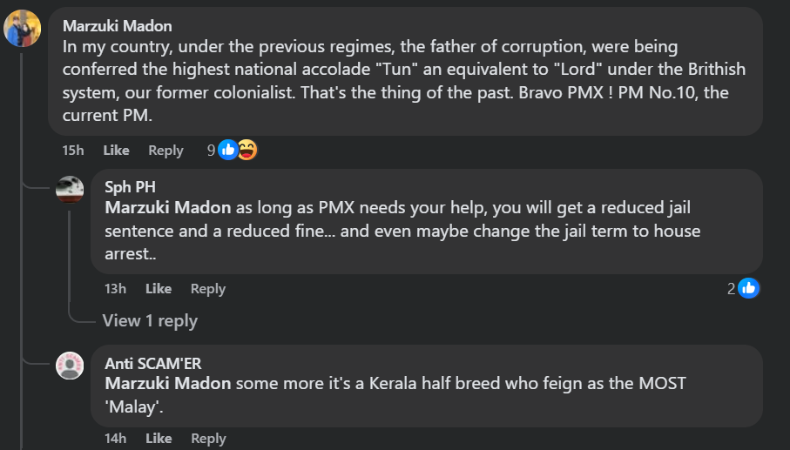The width and height of the screenshot is (790, 450).
Task: Open Marzuki Madon author name link
Action: coord(117,26)
